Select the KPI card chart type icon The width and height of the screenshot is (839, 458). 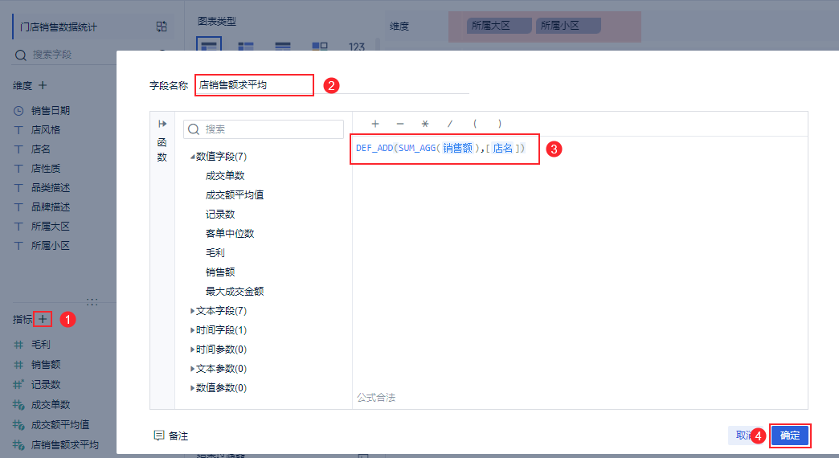pos(319,47)
